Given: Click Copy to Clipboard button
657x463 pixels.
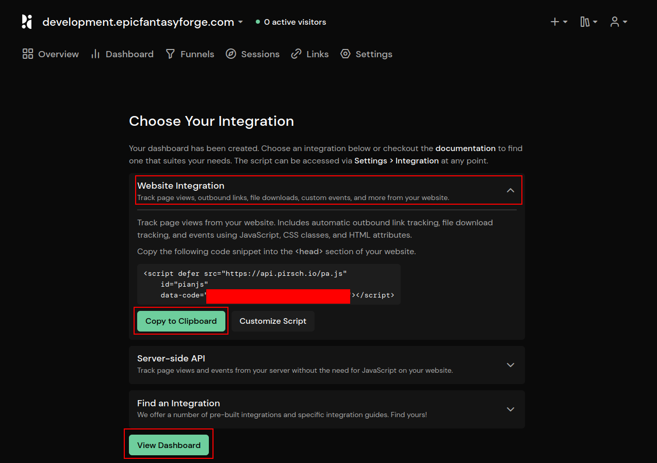Looking at the screenshot, I should point(181,321).
